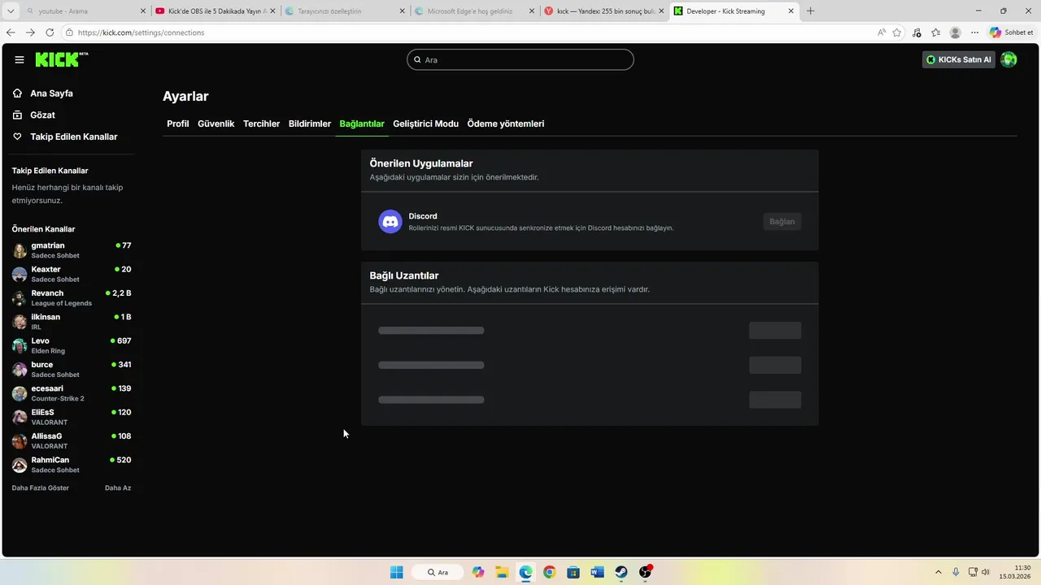The image size is (1041, 585).
Task: Open Copilot Sohbet et button
Action: click(x=1012, y=32)
